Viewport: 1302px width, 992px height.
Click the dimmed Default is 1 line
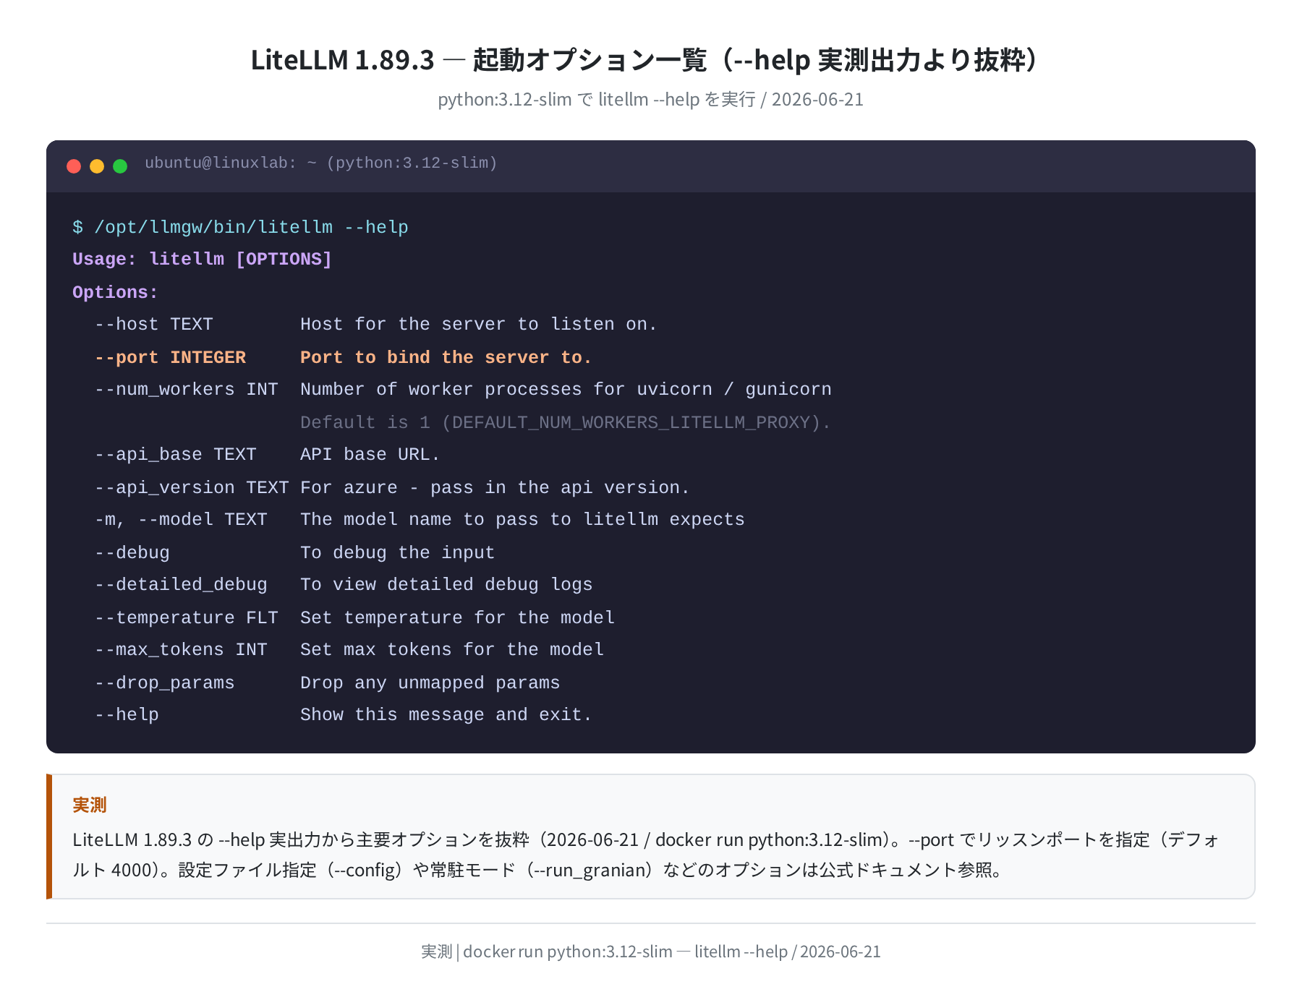566,423
